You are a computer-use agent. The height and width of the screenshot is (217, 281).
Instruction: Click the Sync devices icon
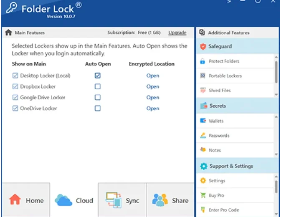114,200
